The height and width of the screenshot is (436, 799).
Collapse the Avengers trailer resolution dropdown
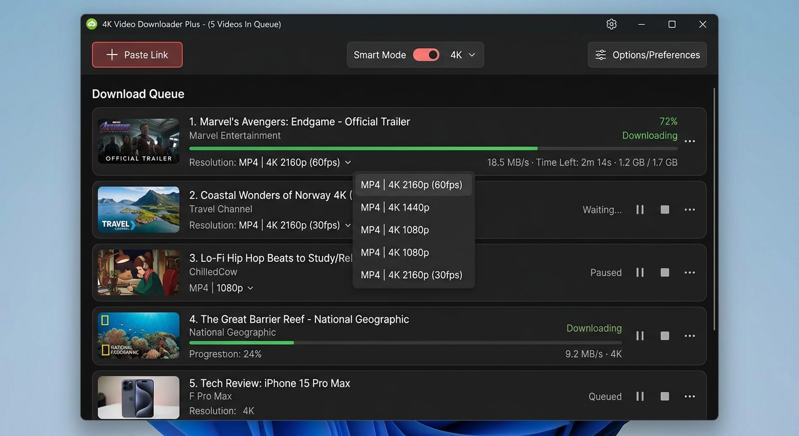point(348,162)
